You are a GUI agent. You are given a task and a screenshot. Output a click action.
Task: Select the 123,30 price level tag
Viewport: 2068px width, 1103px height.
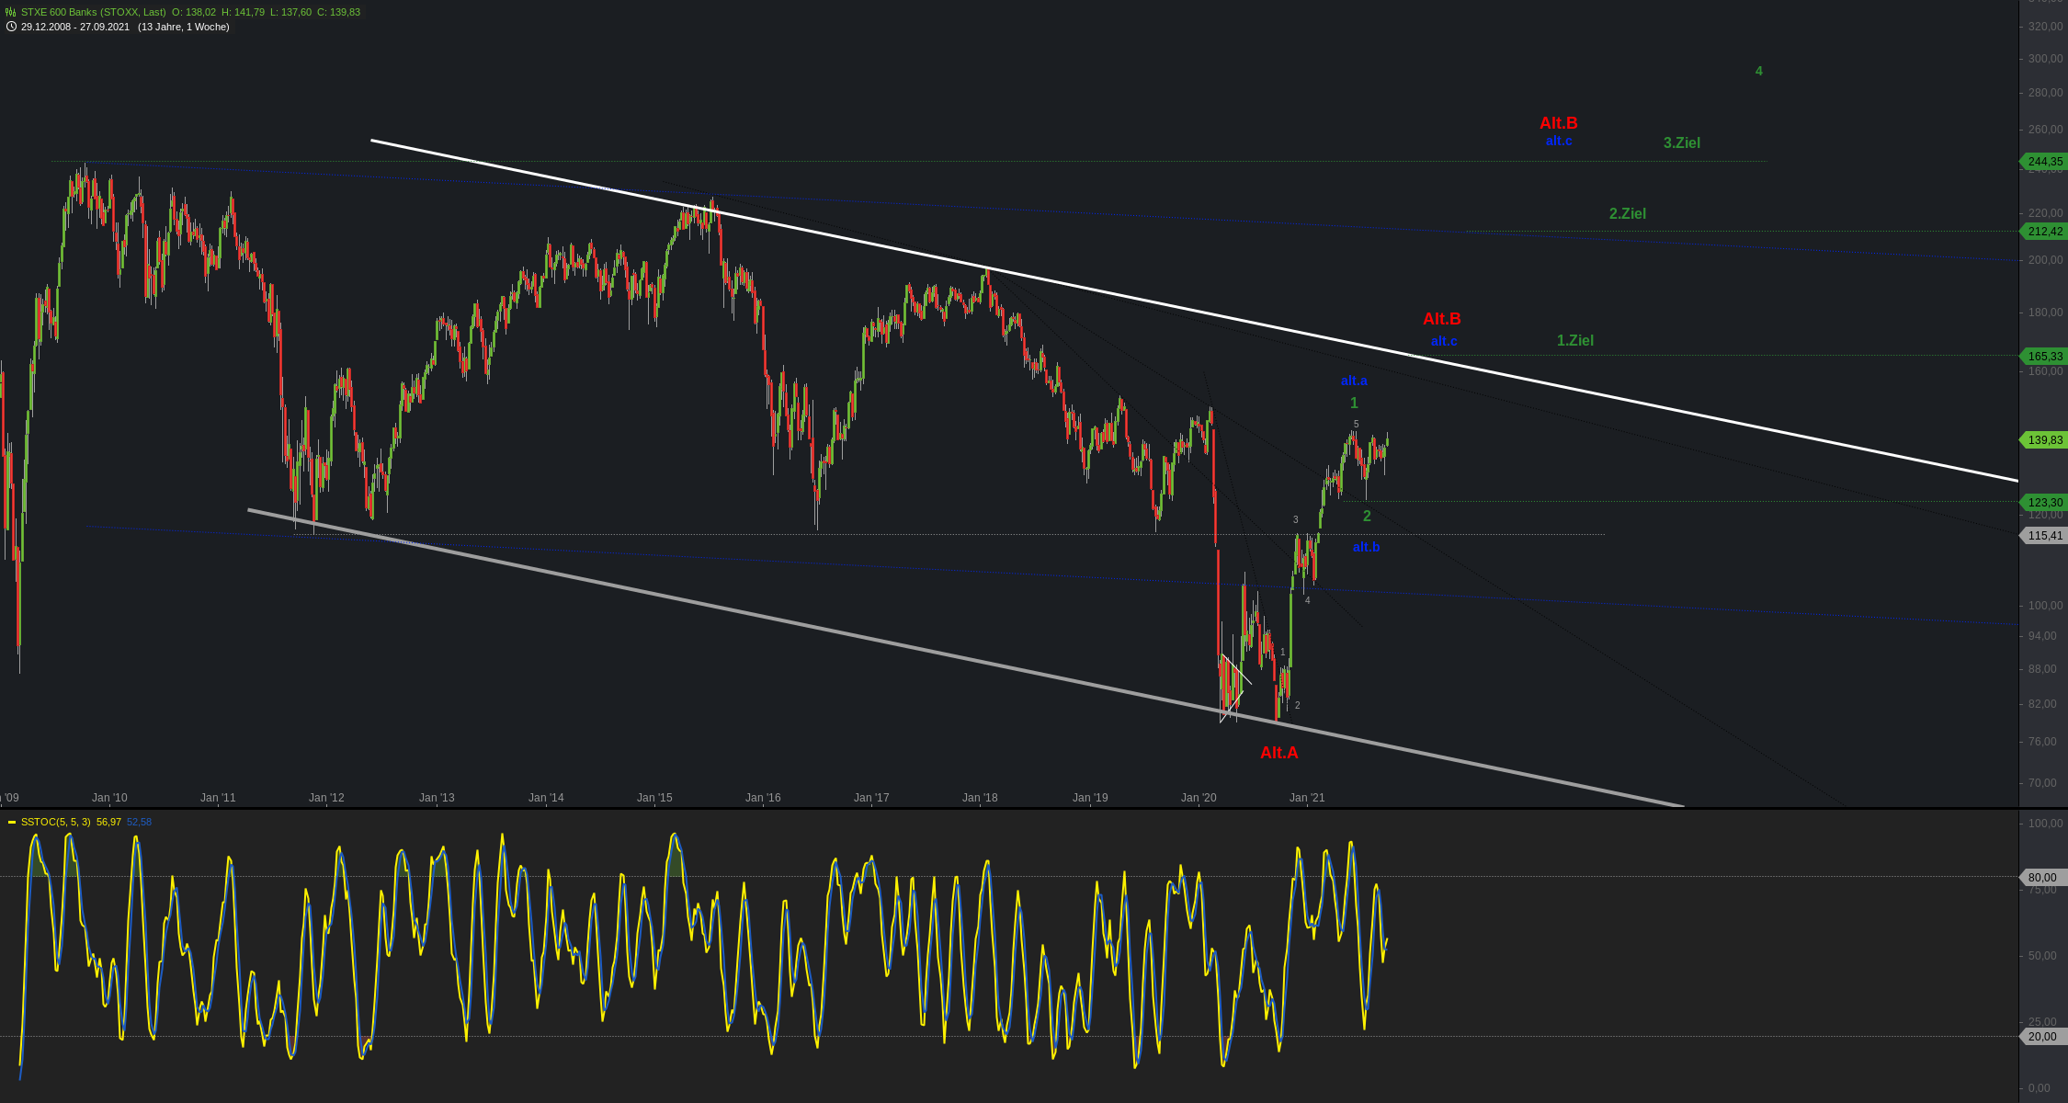click(2045, 503)
